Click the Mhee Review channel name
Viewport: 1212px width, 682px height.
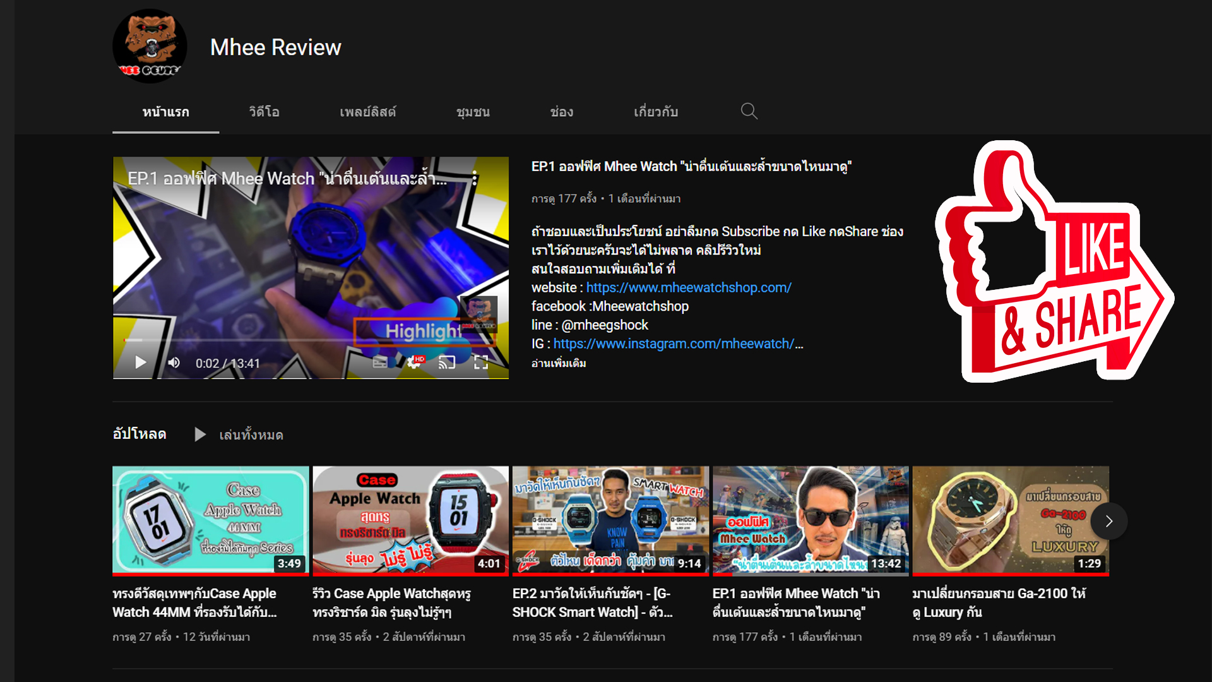[x=275, y=47]
